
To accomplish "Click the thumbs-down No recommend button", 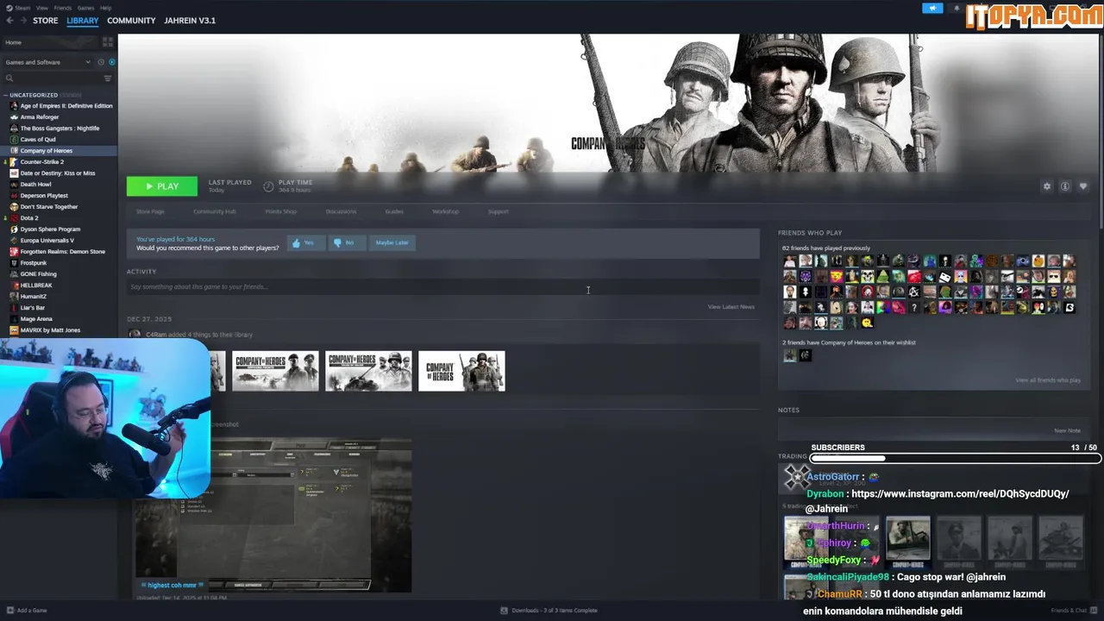I will coord(346,243).
